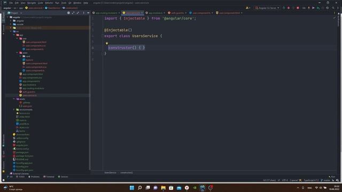This screenshot has height=192, width=342.
Task: Open the TODO tool window button
Action: click(20, 177)
